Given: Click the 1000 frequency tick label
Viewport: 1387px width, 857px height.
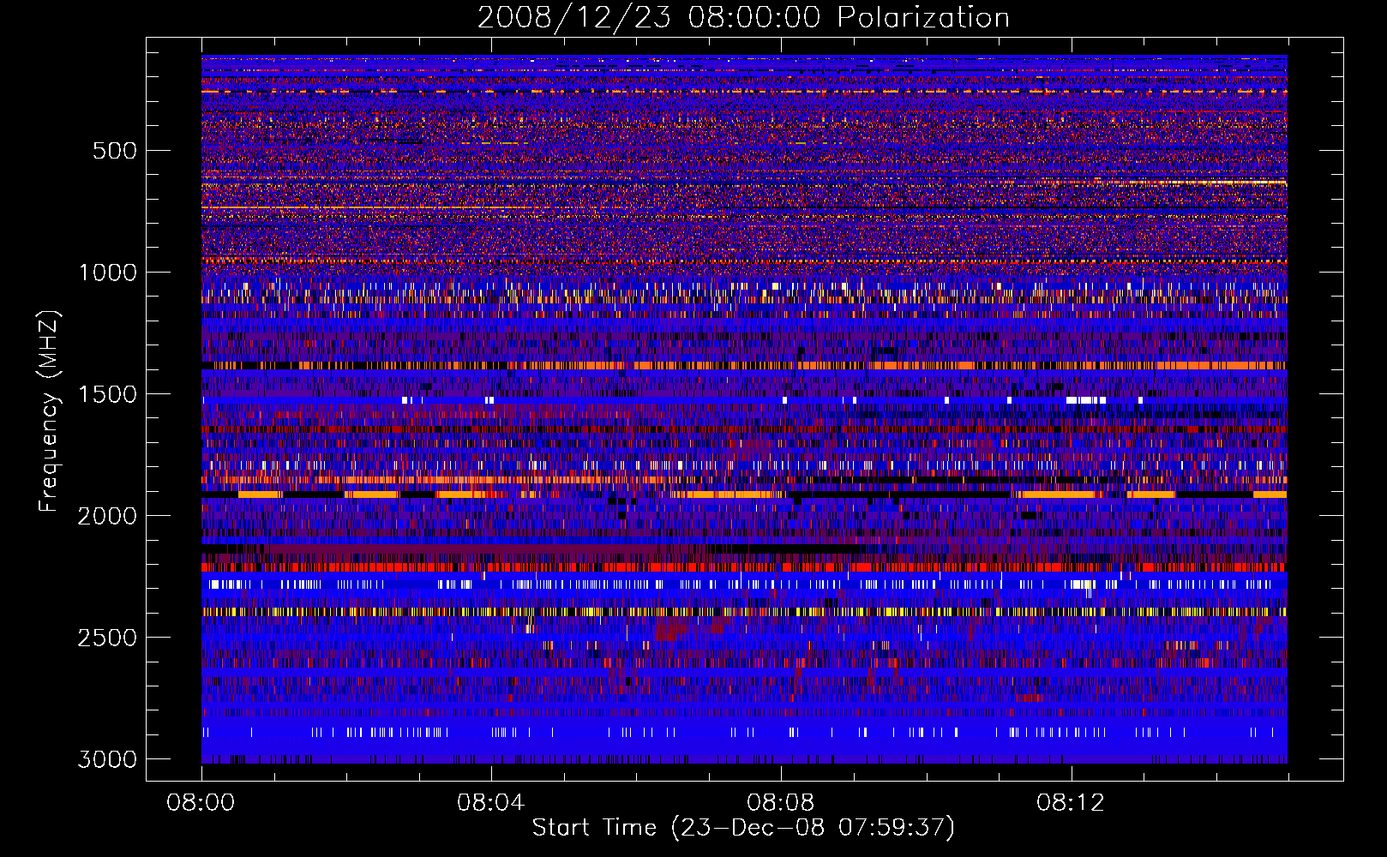Looking at the screenshot, I should coord(107,273).
